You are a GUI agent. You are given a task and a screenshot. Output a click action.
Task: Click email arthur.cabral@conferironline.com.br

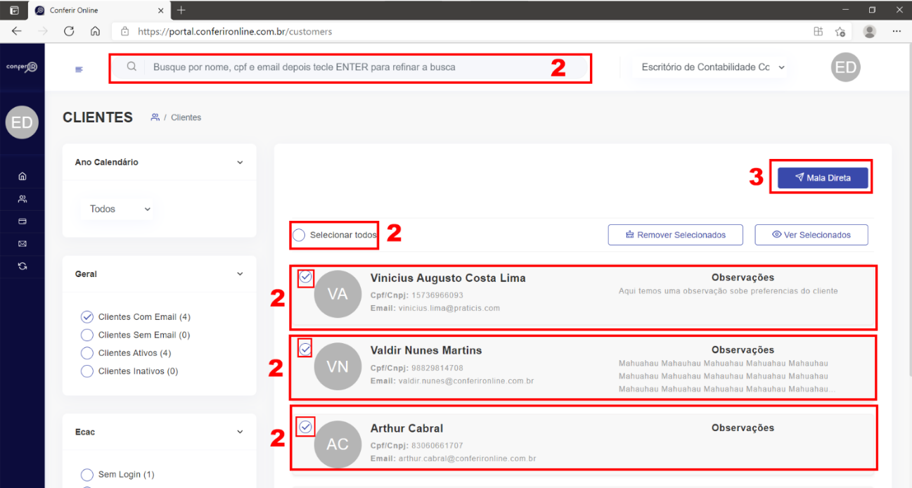click(x=467, y=458)
